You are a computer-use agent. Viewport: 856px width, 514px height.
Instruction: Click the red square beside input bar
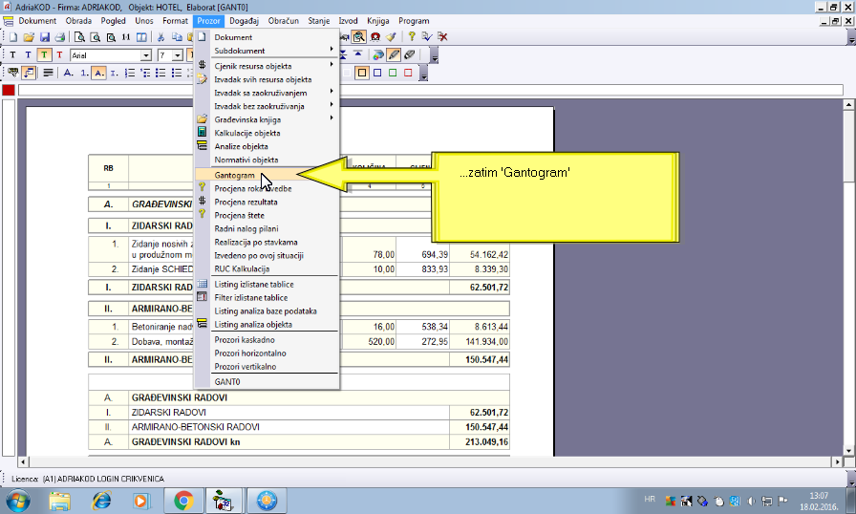[x=9, y=90]
